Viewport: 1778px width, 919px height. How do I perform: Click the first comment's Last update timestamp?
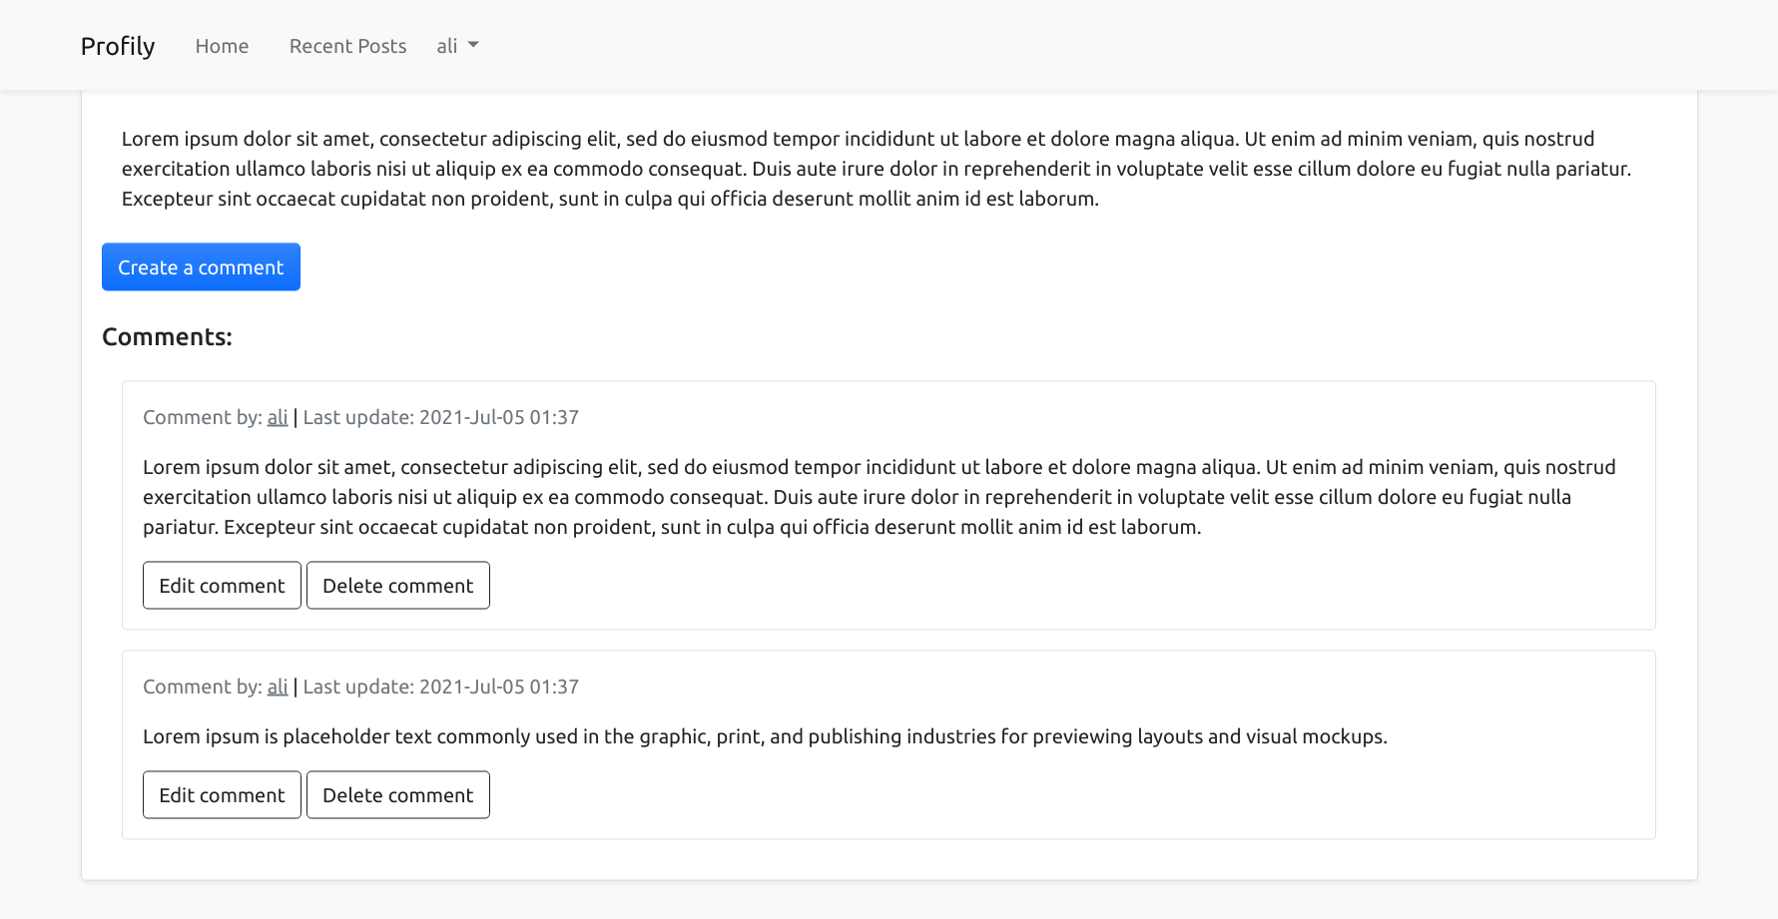click(441, 417)
